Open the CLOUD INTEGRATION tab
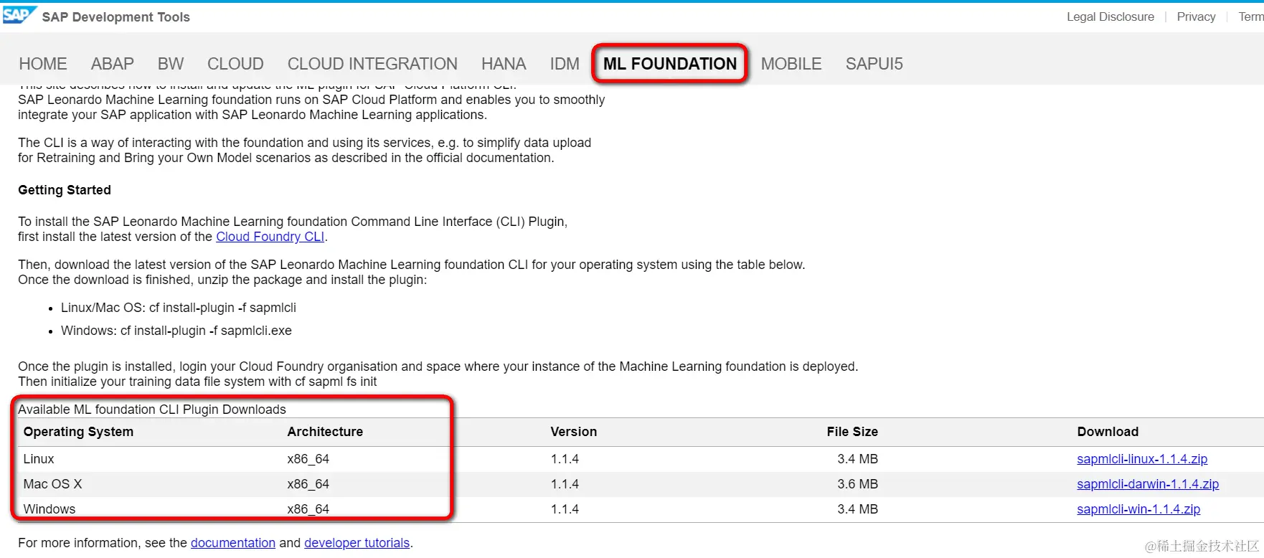The height and width of the screenshot is (558, 1264). point(372,64)
